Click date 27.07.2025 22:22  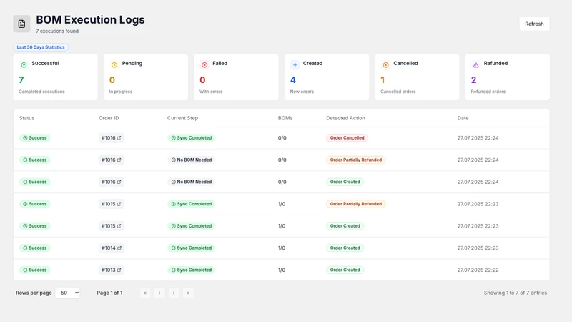(x=478, y=270)
